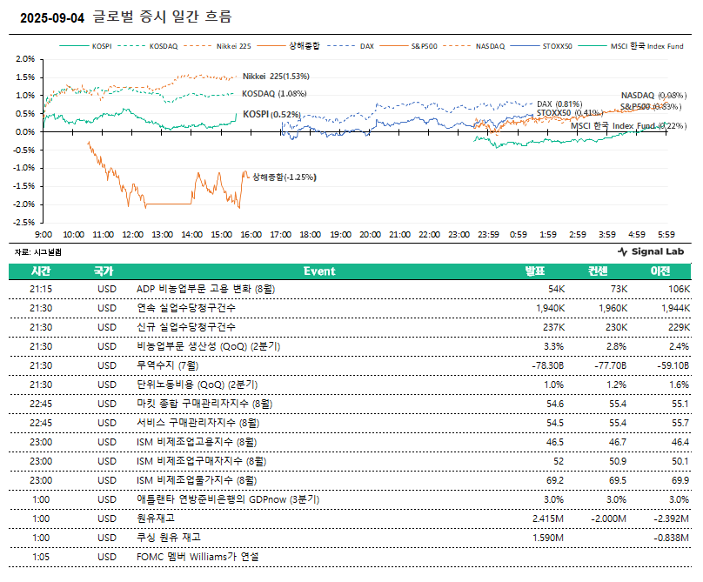
Task: Click the NASDAQ legend entry
Action: coord(473,46)
